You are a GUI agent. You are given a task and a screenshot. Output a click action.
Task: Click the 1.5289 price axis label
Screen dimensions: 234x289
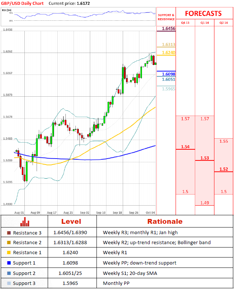point(8,160)
